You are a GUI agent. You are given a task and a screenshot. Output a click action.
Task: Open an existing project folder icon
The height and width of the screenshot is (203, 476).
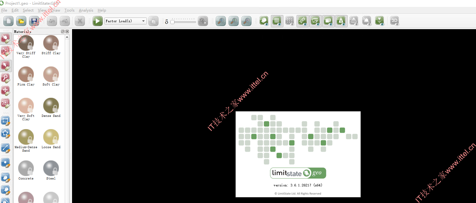[21, 21]
